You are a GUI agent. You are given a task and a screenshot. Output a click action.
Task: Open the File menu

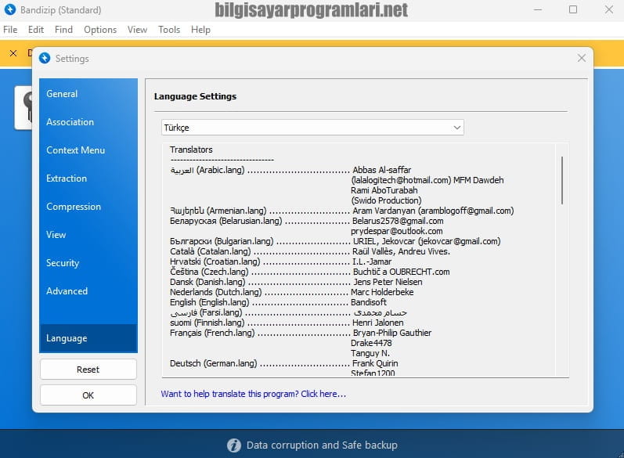[x=10, y=30]
